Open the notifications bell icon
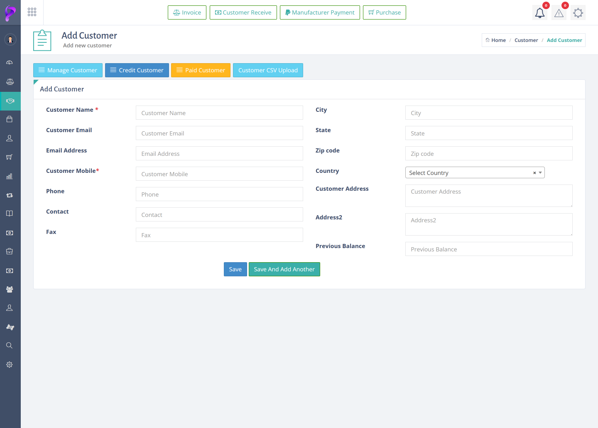This screenshot has height=428, width=598. (x=539, y=13)
